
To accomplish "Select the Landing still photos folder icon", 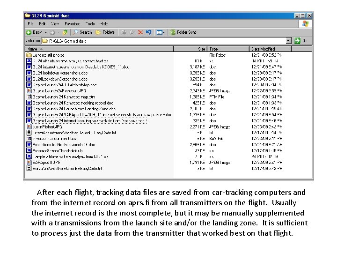I will point(29,55).
